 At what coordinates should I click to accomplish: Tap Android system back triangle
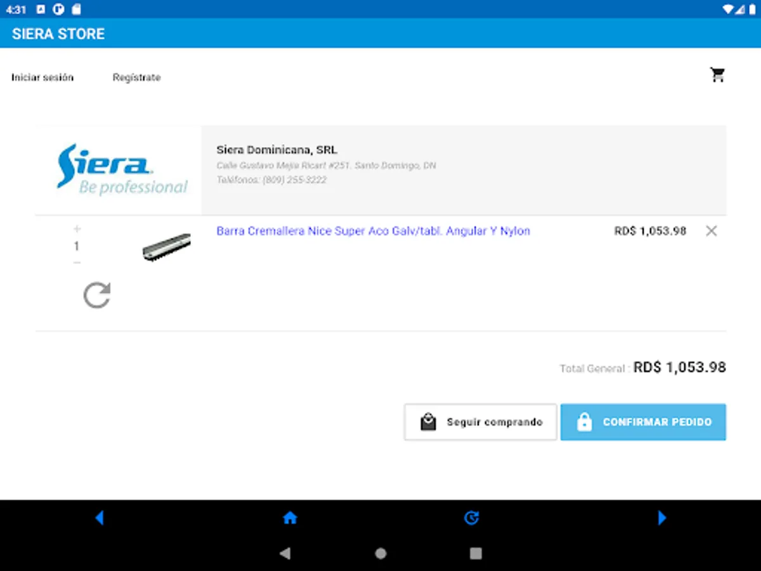tap(285, 553)
